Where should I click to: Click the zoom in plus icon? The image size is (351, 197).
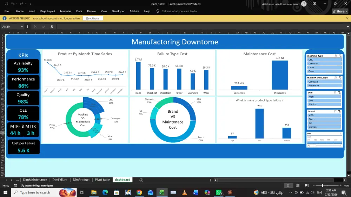pyautogui.click(x=340, y=185)
